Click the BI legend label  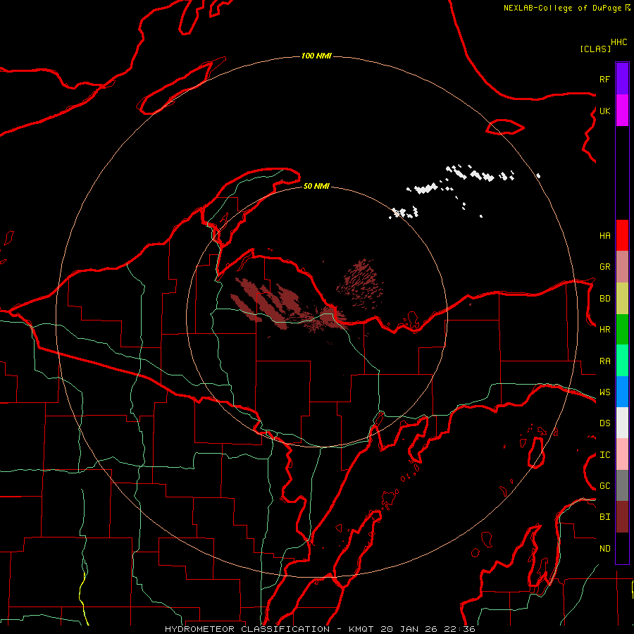[x=604, y=517]
